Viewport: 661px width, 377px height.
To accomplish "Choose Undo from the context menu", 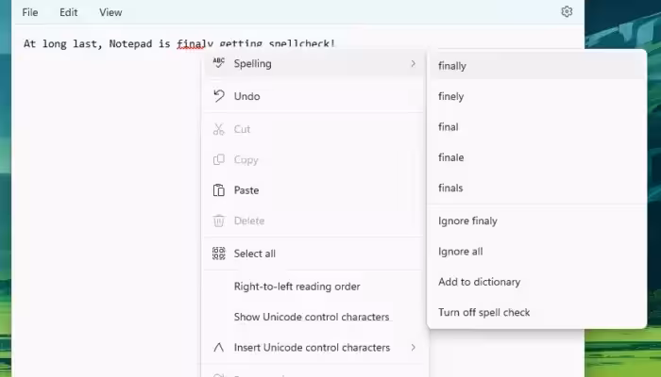I will pyautogui.click(x=314, y=96).
